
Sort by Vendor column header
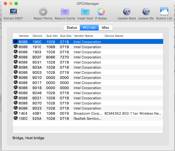[x=24, y=36]
